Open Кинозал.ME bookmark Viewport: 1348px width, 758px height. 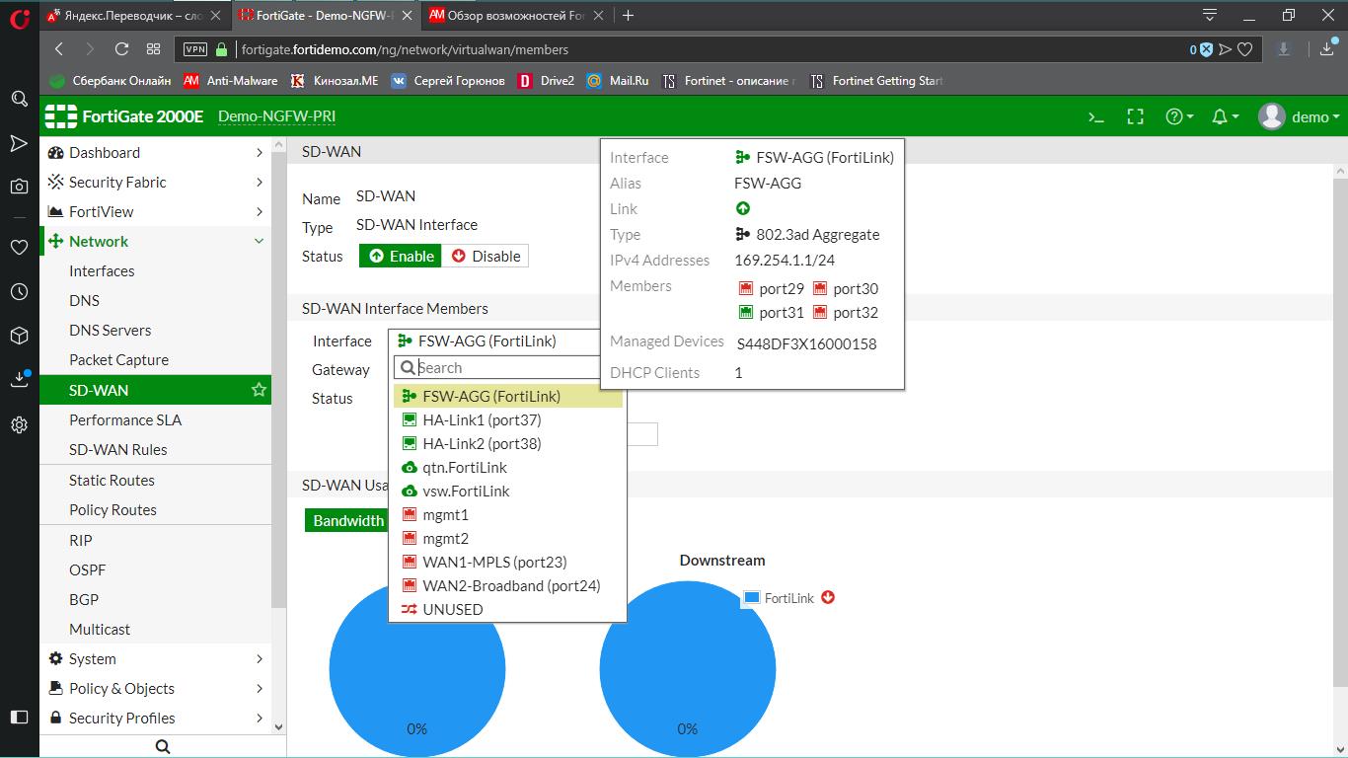[x=335, y=81]
